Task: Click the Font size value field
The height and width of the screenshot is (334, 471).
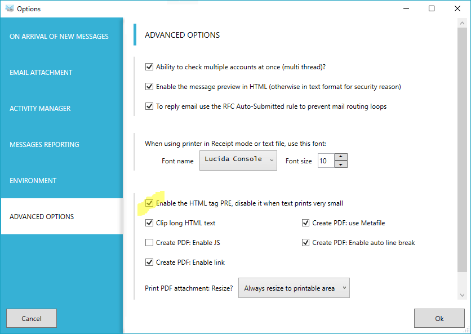Action: (326, 161)
